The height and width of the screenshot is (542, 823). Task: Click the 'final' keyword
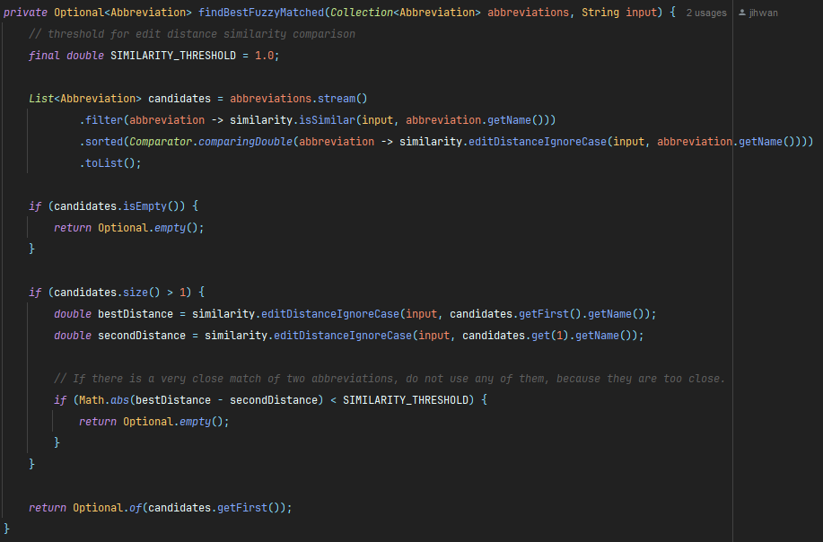pos(44,55)
